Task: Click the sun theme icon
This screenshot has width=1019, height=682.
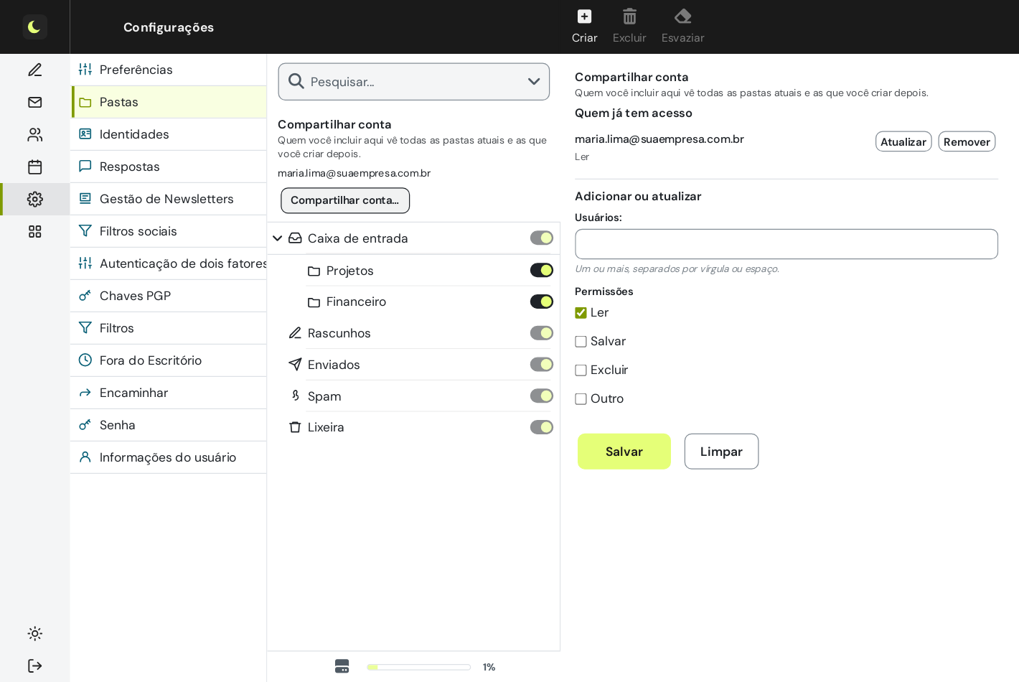Action: pos(34,633)
